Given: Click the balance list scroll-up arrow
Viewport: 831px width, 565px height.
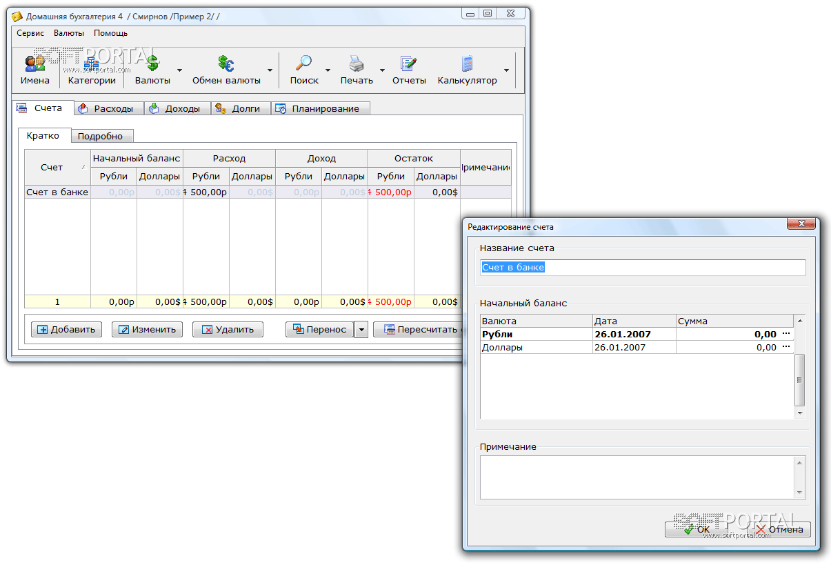Looking at the screenshot, I should tap(800, 320).
